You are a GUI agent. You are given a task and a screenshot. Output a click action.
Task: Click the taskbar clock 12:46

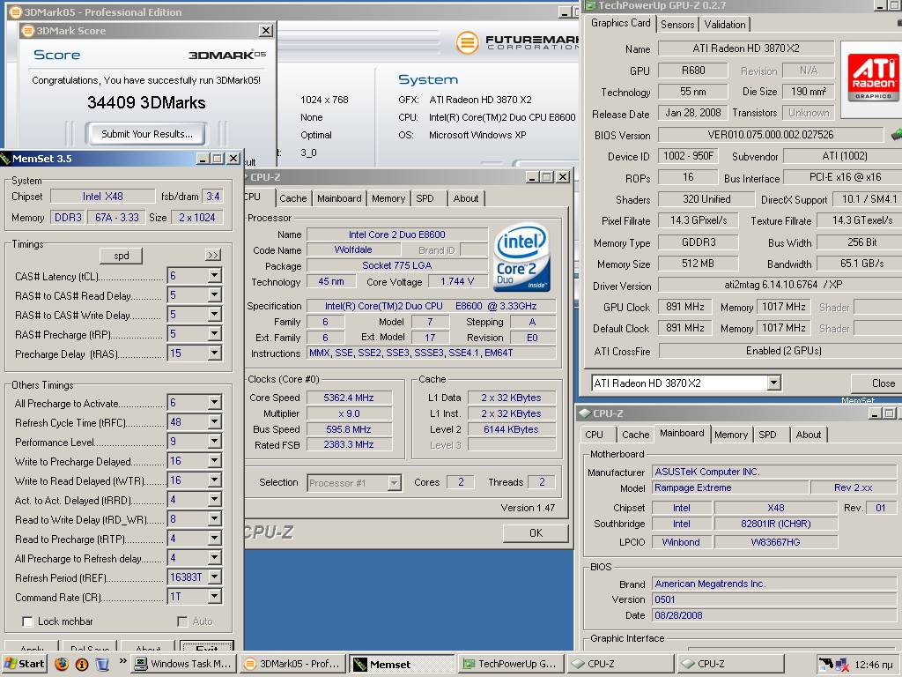tap(873, 665)
